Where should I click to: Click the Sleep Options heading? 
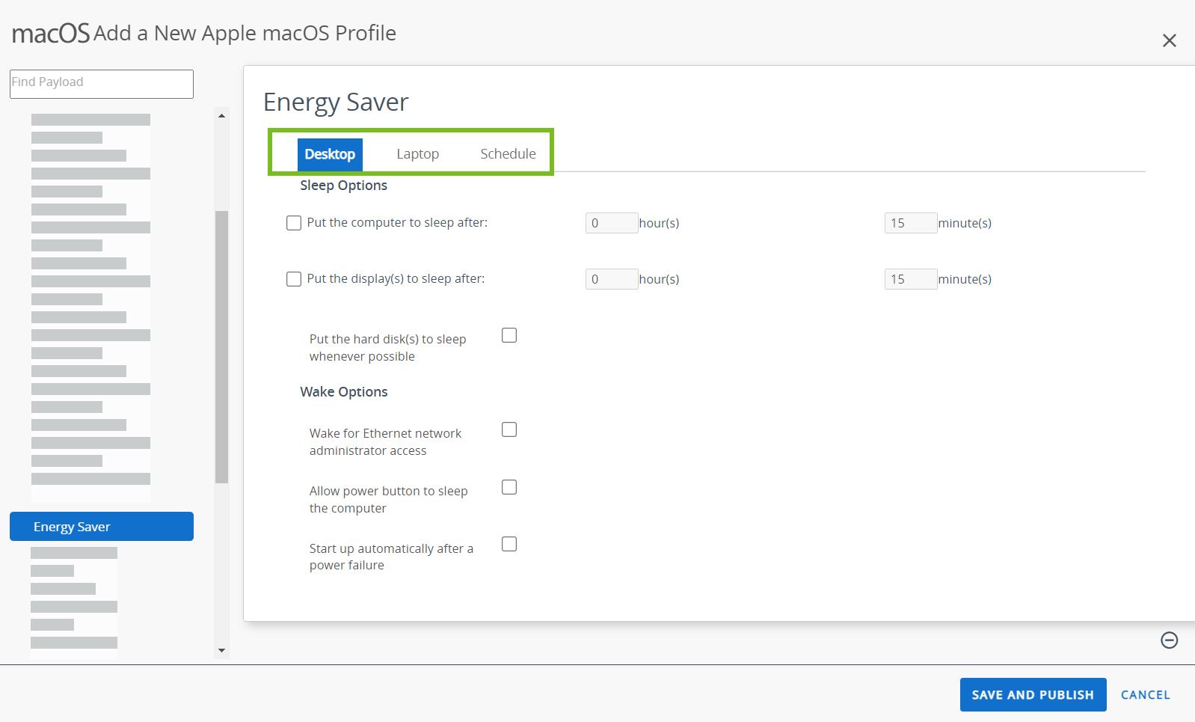coord(344,186)
